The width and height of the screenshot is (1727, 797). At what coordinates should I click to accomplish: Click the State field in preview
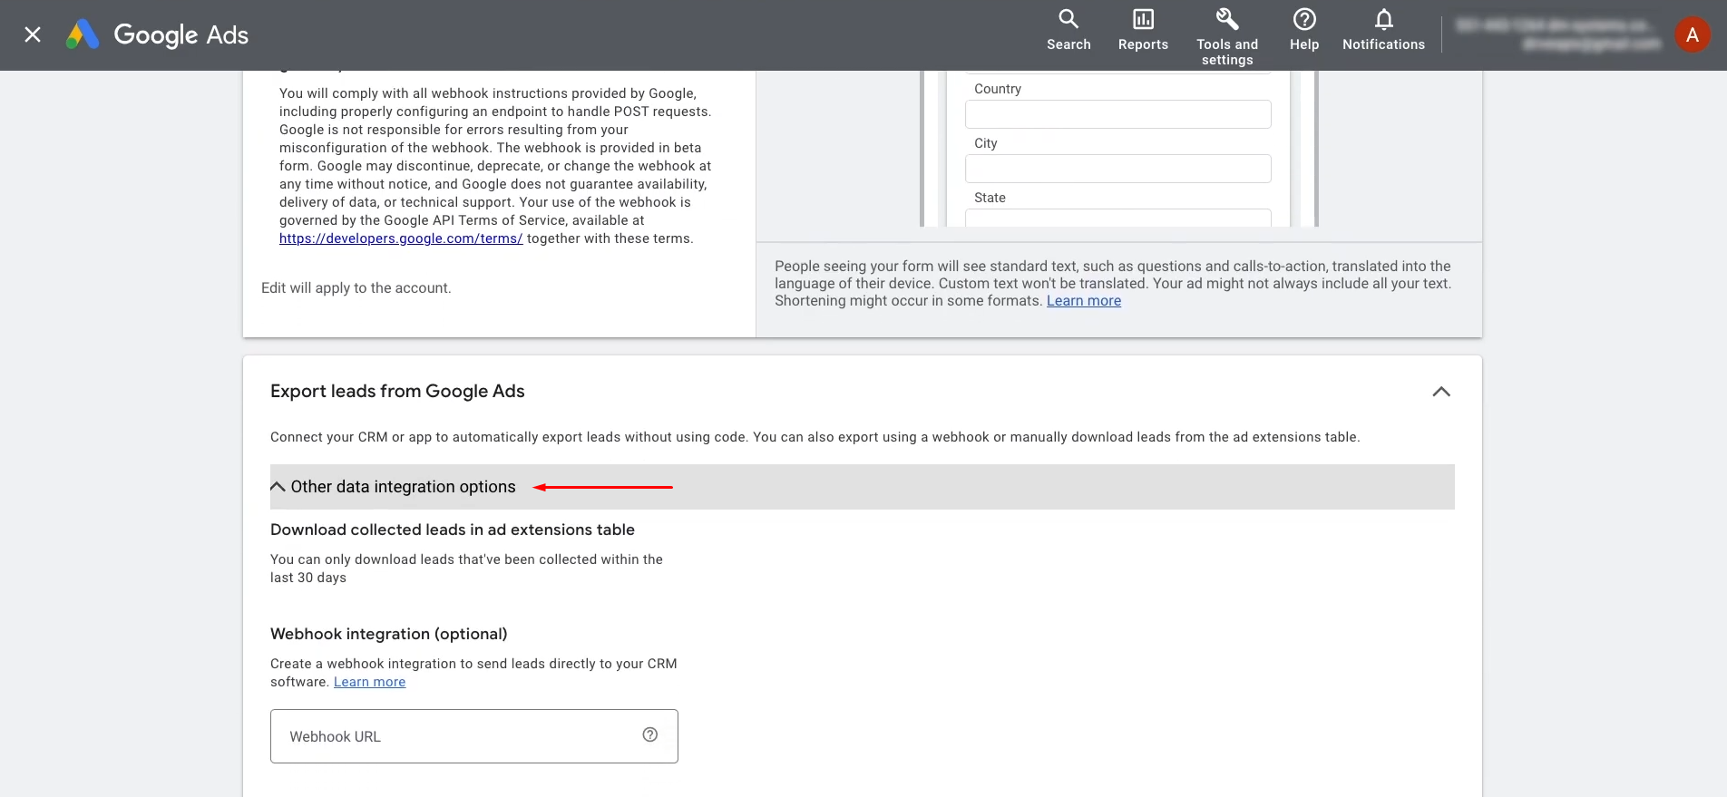1117,218
